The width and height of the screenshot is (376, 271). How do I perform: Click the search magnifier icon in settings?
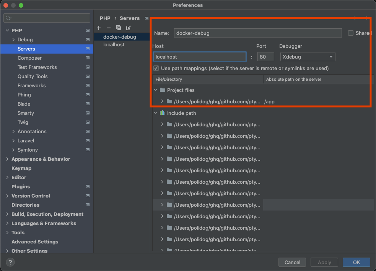coord(8,18)
